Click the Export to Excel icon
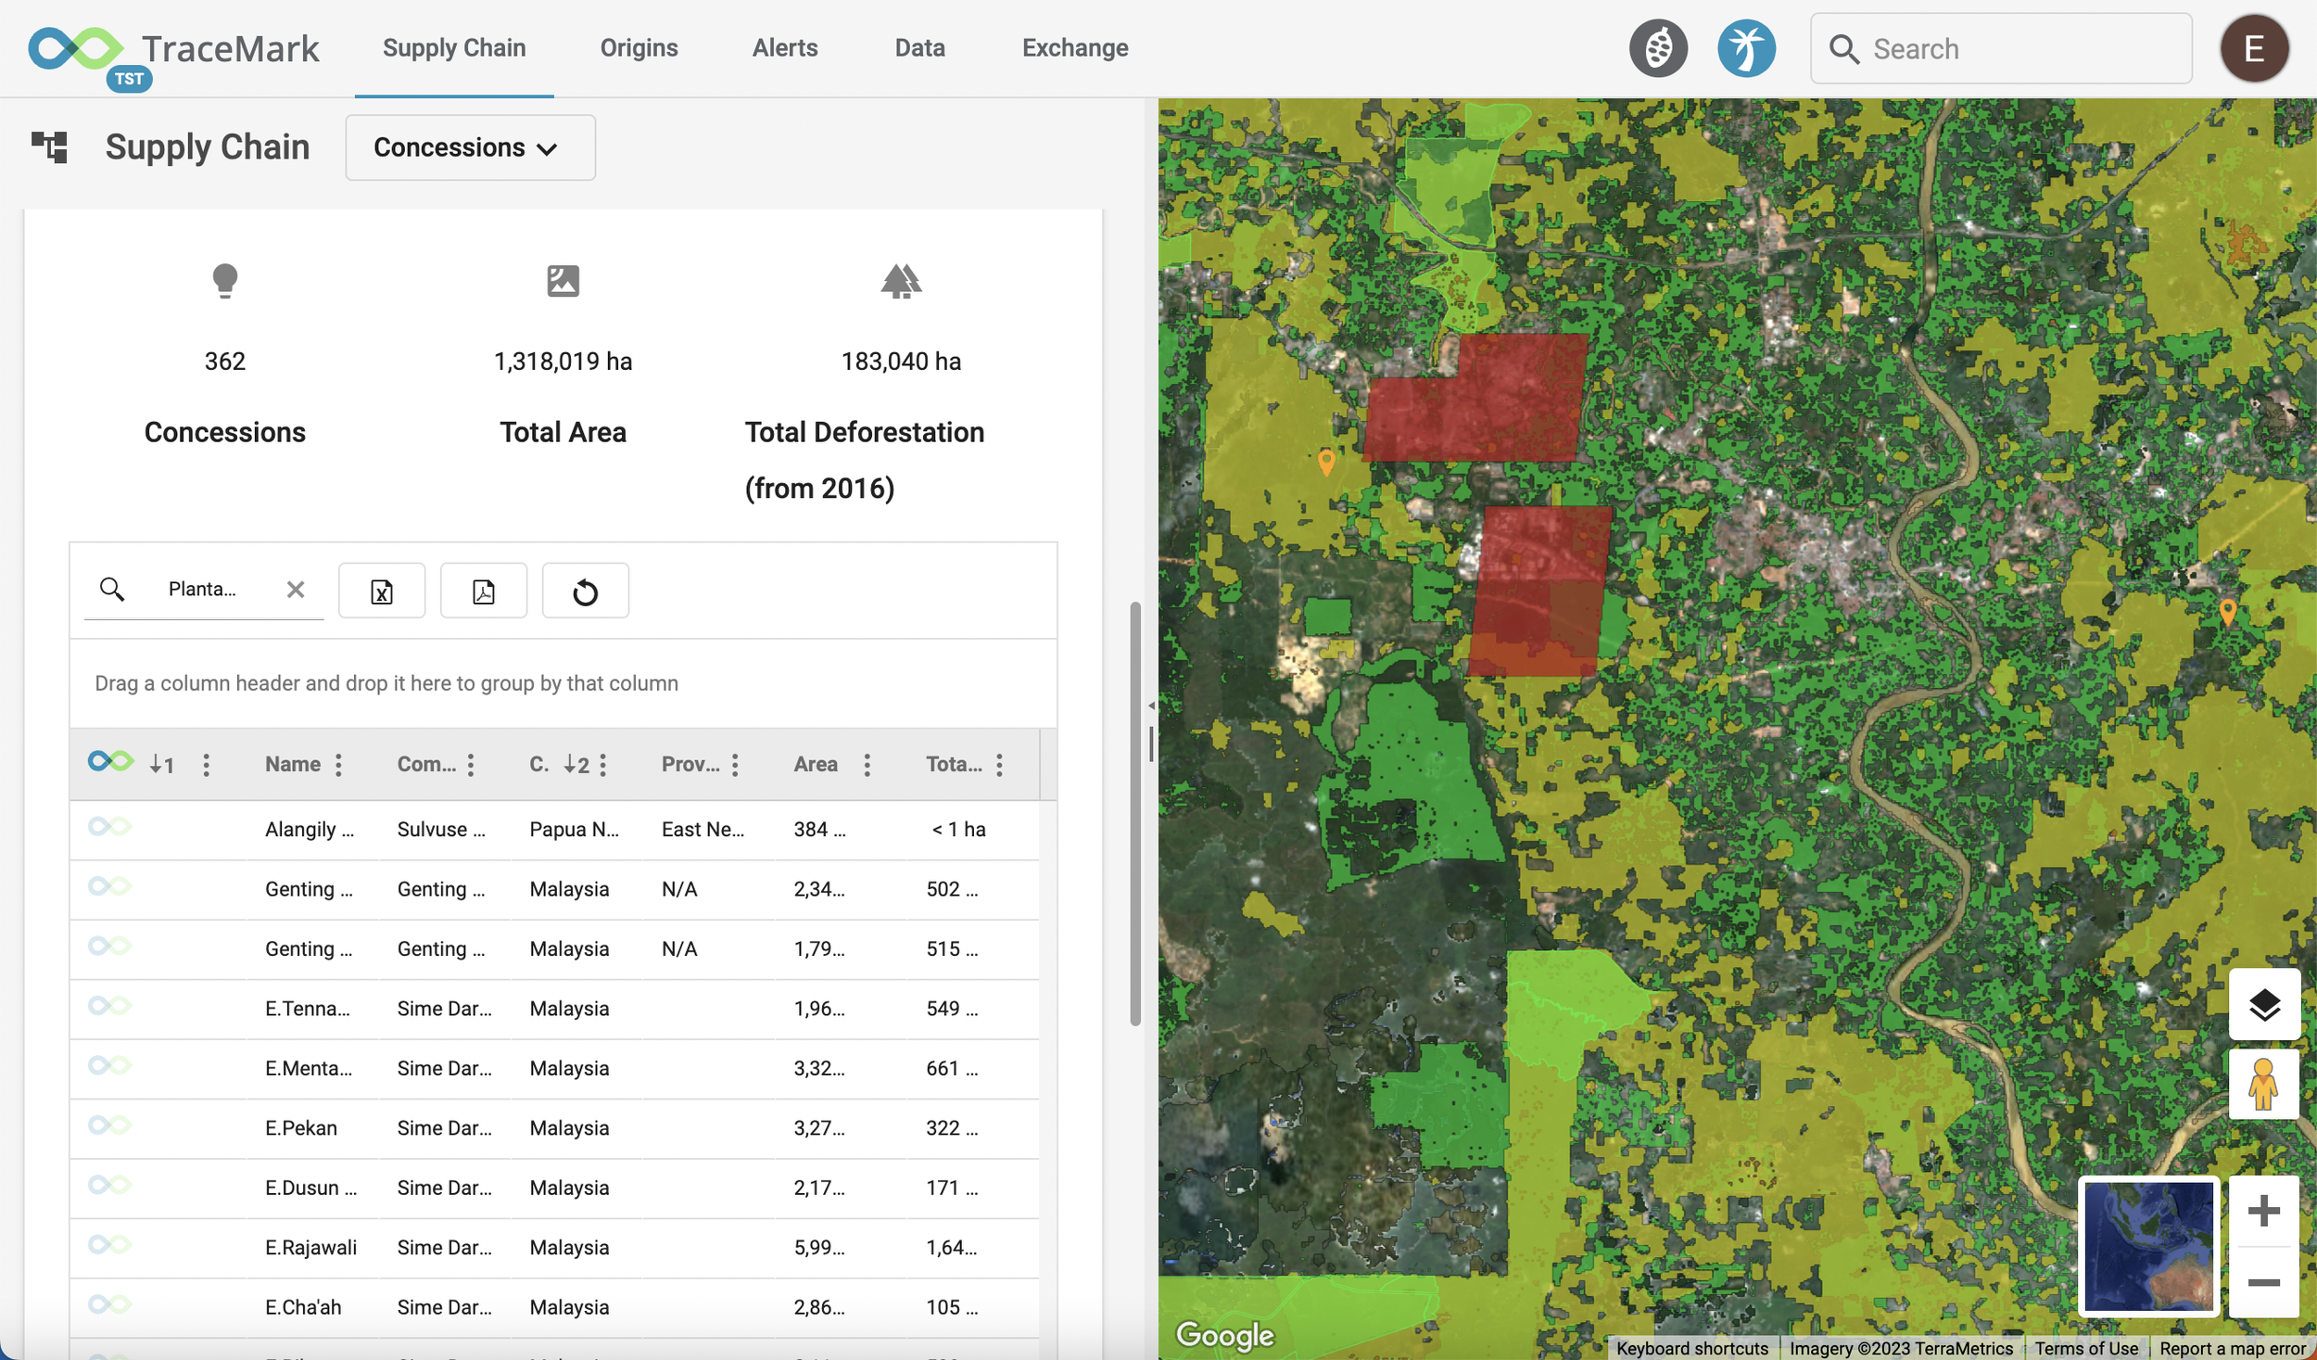This screenshot has width=2317, height=1360. 382,591
